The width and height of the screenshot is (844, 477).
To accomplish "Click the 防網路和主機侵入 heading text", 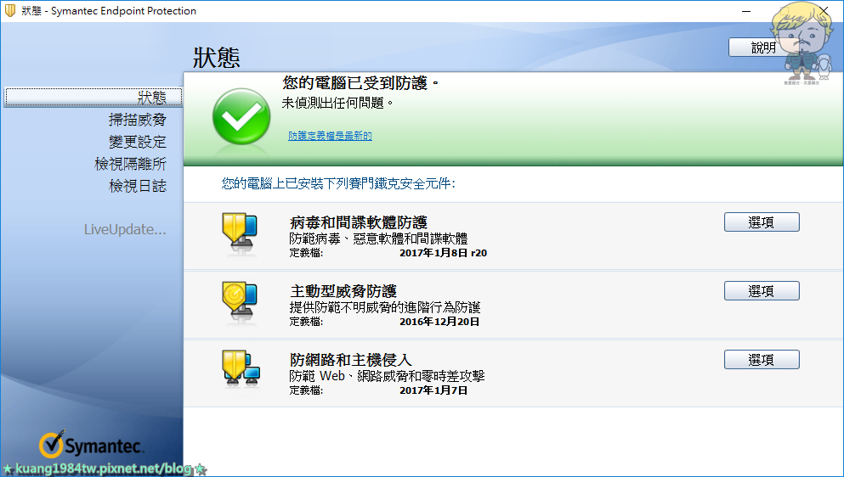I will point(351,360).
